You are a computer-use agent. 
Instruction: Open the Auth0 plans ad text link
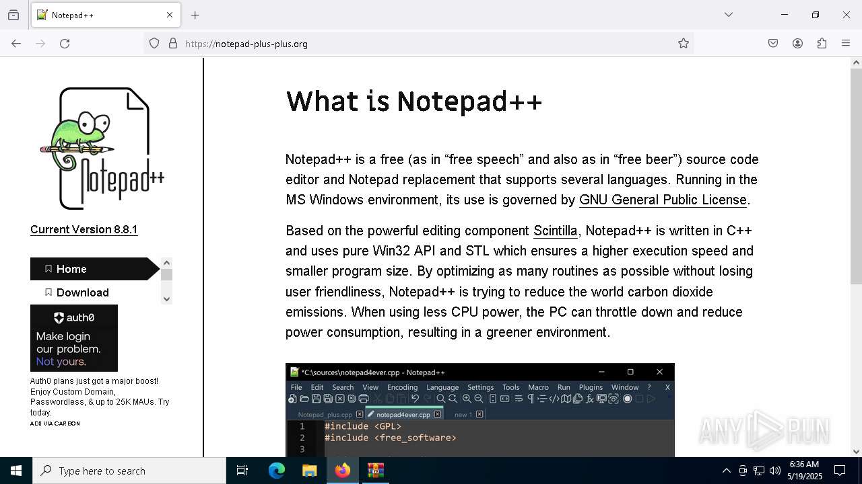[x=100, y=397]
